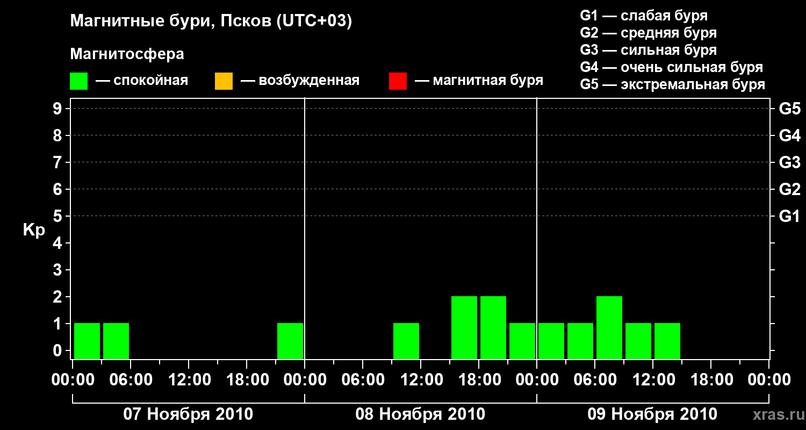Select the title 'Магнитные бури, Псков (UTC+03)'
The image size is (806, 430).
[x=211, y=21]
